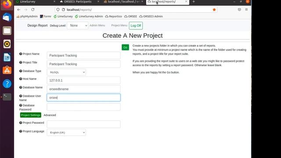Open the Admin Menu
This screenshot has height=158, width=281.
click(x=97, y=25)
